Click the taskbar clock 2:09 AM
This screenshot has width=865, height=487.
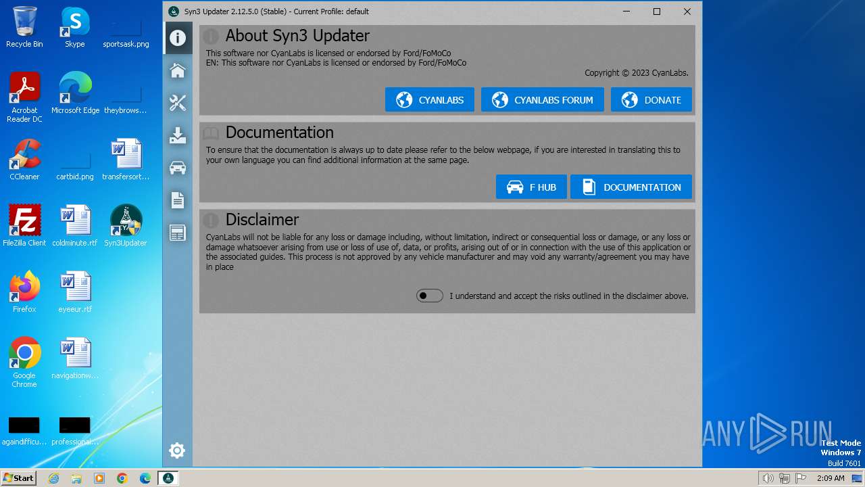(831, 478)
